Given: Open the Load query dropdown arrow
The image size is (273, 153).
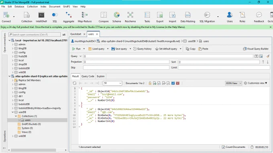Looking at the screenshot, I should pyautogui.click(x=108, y=49).
